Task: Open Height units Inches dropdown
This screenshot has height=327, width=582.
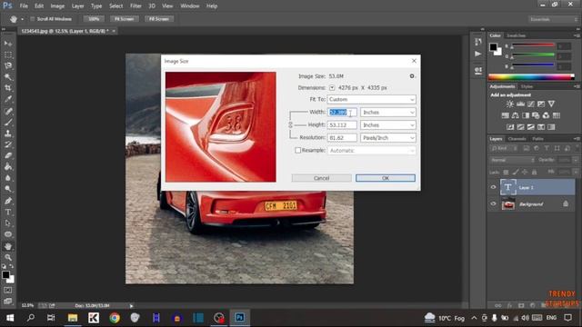Action: (x=388, y=125)
